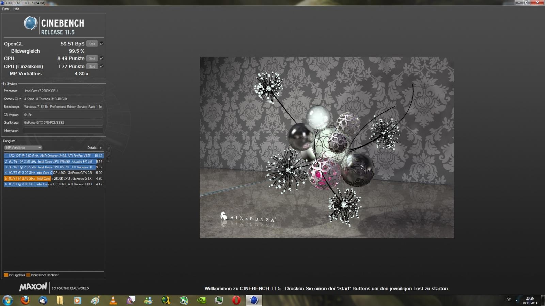The width and height of the screenshot is (545, 306).
Task: Click the MAXON logo
Action: 33,287
